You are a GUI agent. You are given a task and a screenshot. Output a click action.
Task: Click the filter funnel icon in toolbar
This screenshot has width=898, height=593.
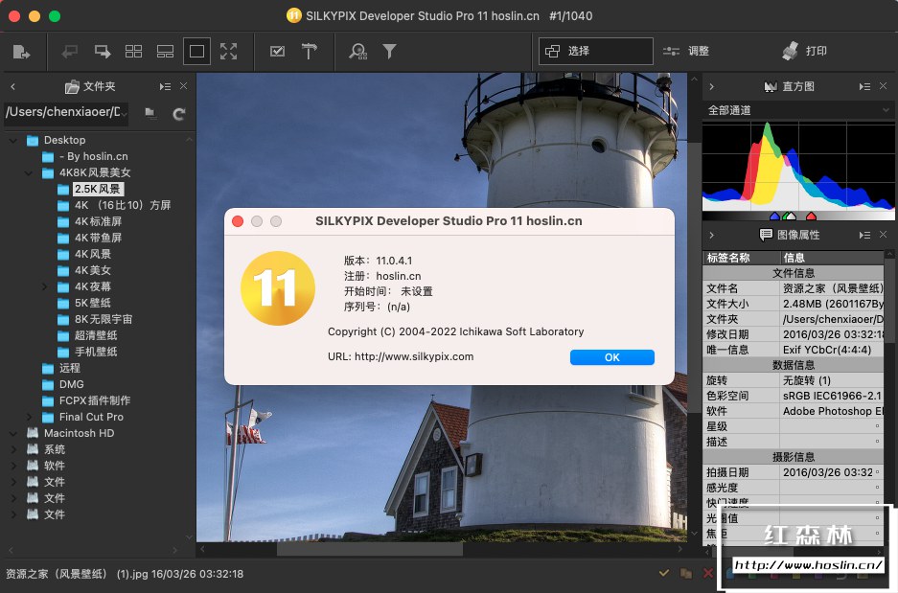point(390,52)
